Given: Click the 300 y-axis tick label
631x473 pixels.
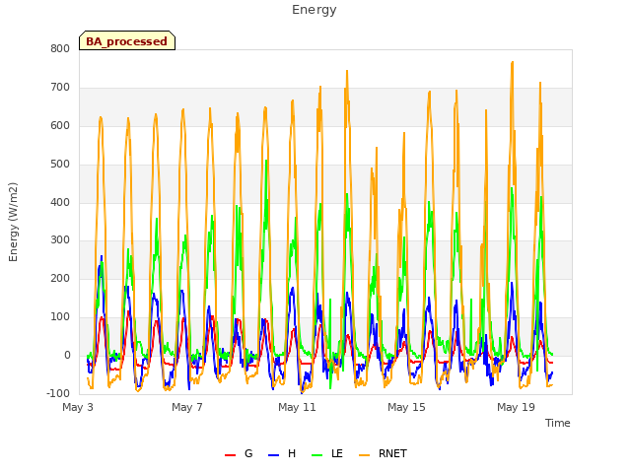Looking at the screenshot, I should click(x=60, y=240).
